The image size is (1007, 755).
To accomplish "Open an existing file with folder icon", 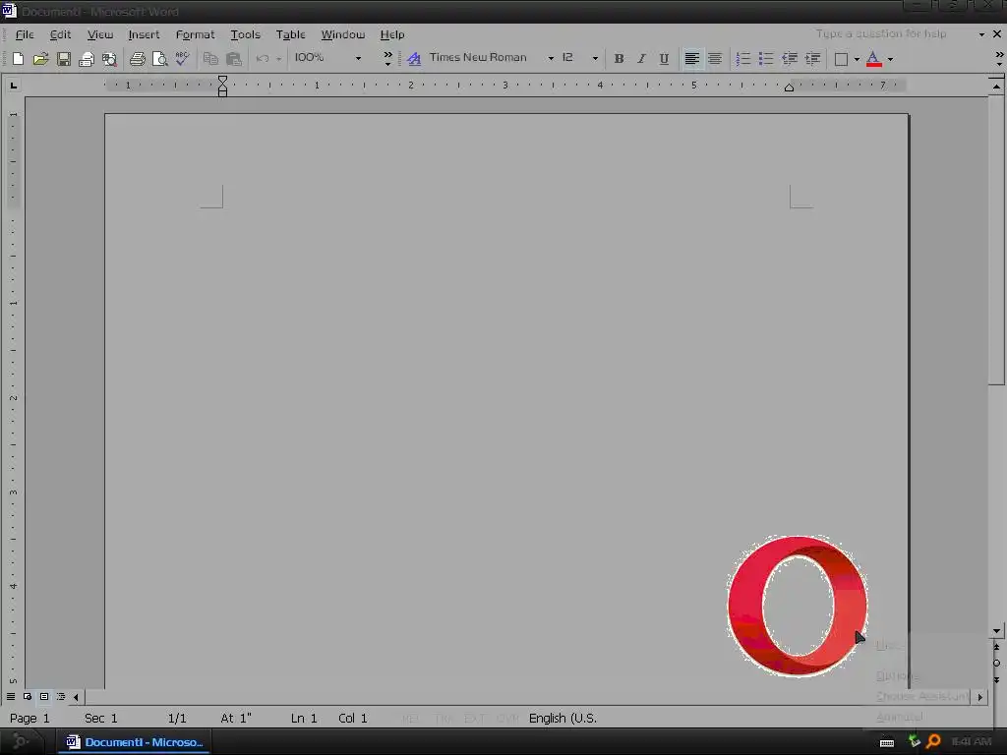I will click(40, 58).
